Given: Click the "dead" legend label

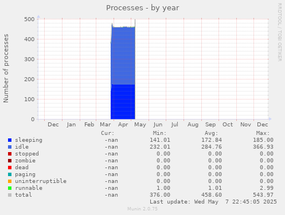Looking at the screenshot, I should tap(22, 168).
